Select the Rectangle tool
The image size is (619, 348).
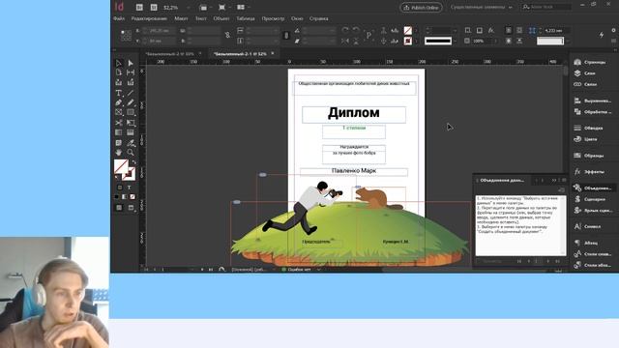[x=131, y=113]
